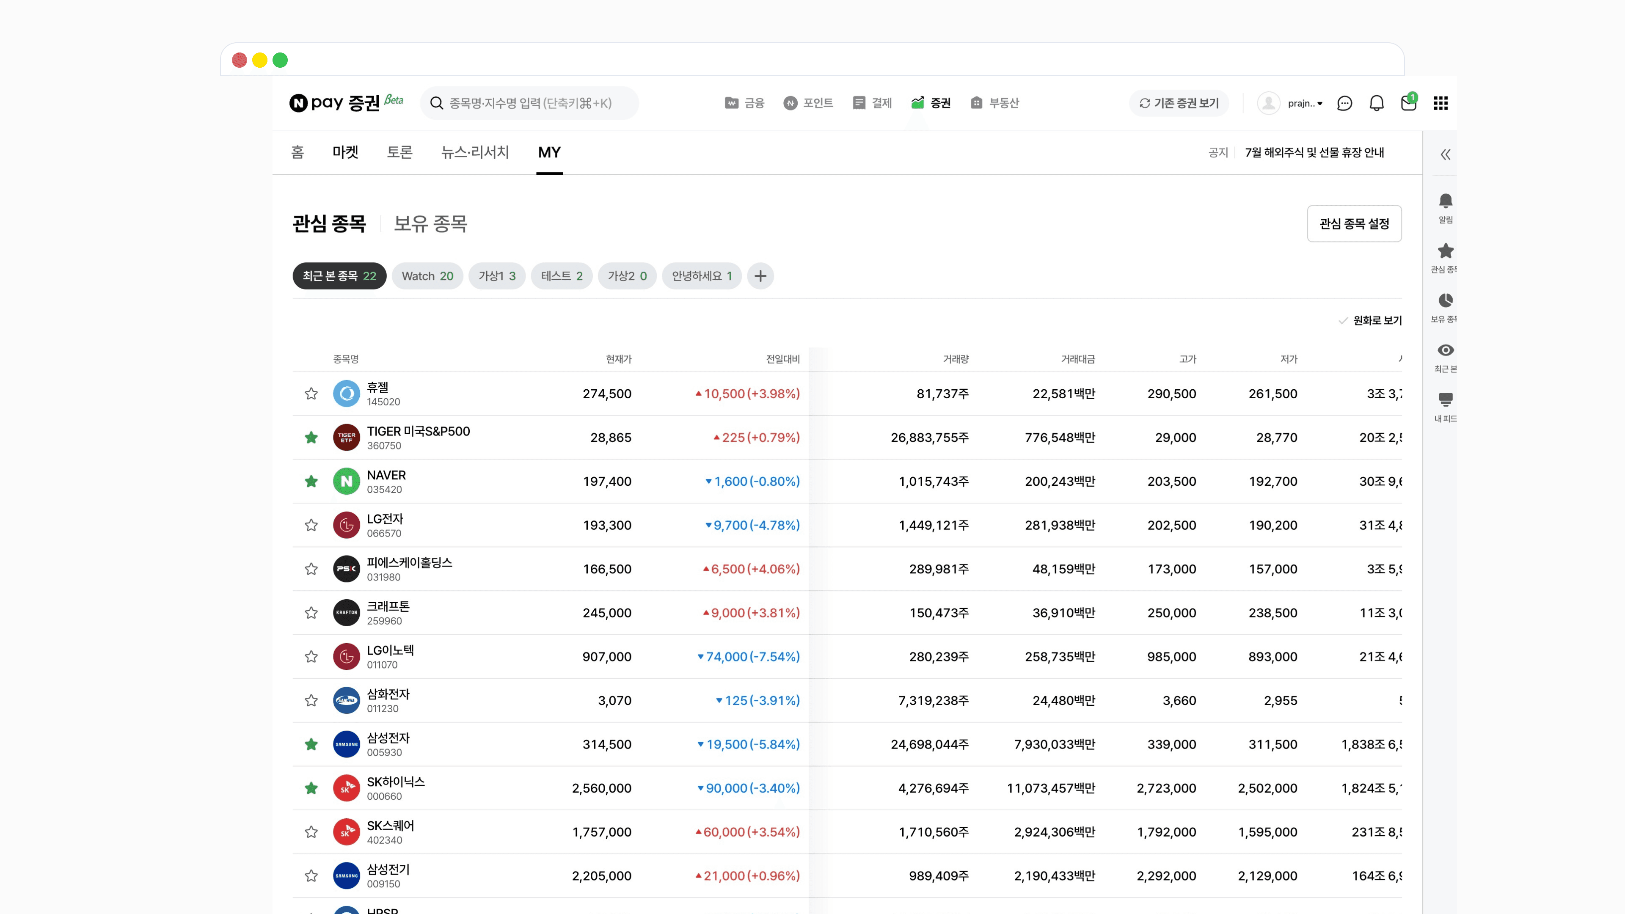Switch to the 마켓 tab

pyautogui.click(x=346, y=152)
